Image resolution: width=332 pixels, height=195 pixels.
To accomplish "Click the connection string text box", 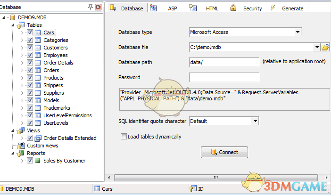I will click(x=224, y=99).
